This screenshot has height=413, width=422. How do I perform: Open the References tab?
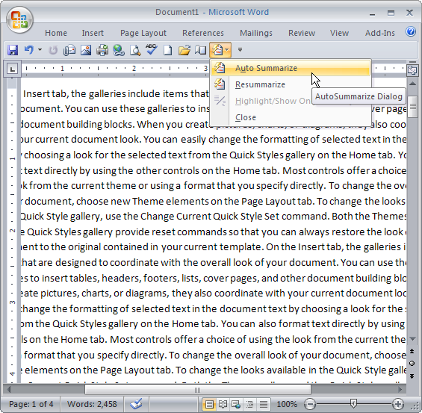click(203, 33)
